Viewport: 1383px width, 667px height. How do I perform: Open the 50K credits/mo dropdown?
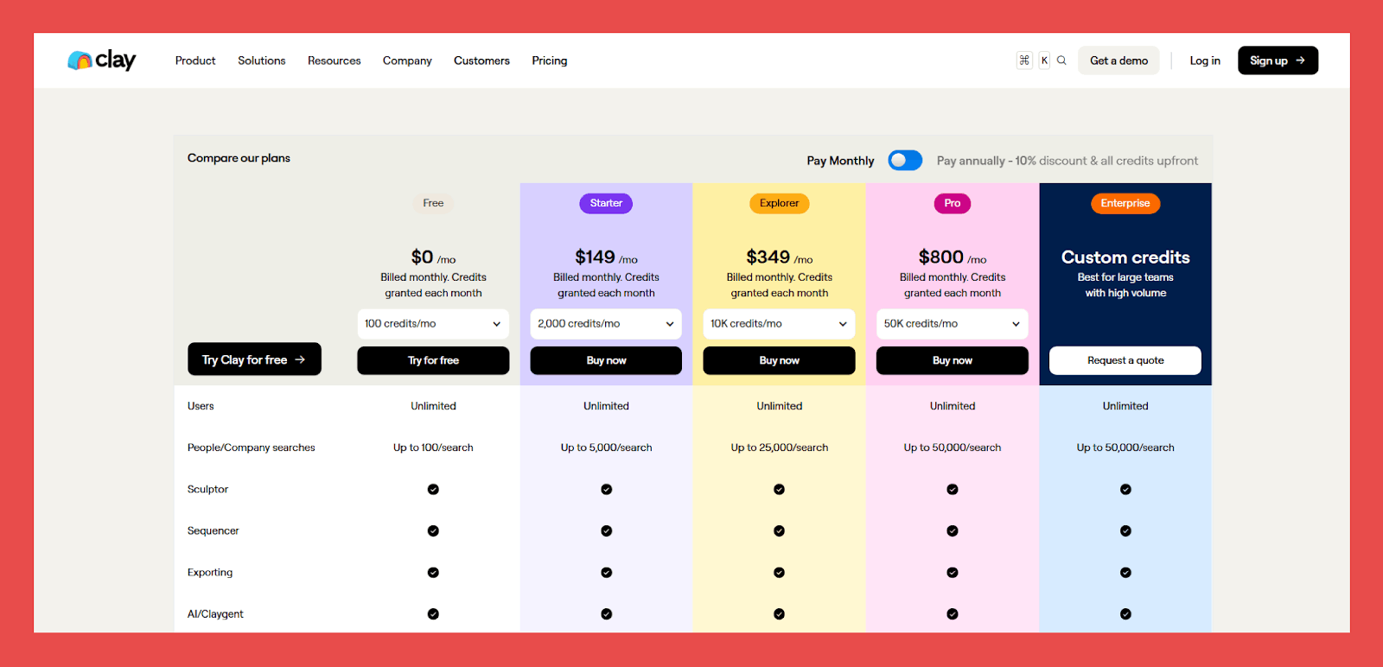point(952,324)
